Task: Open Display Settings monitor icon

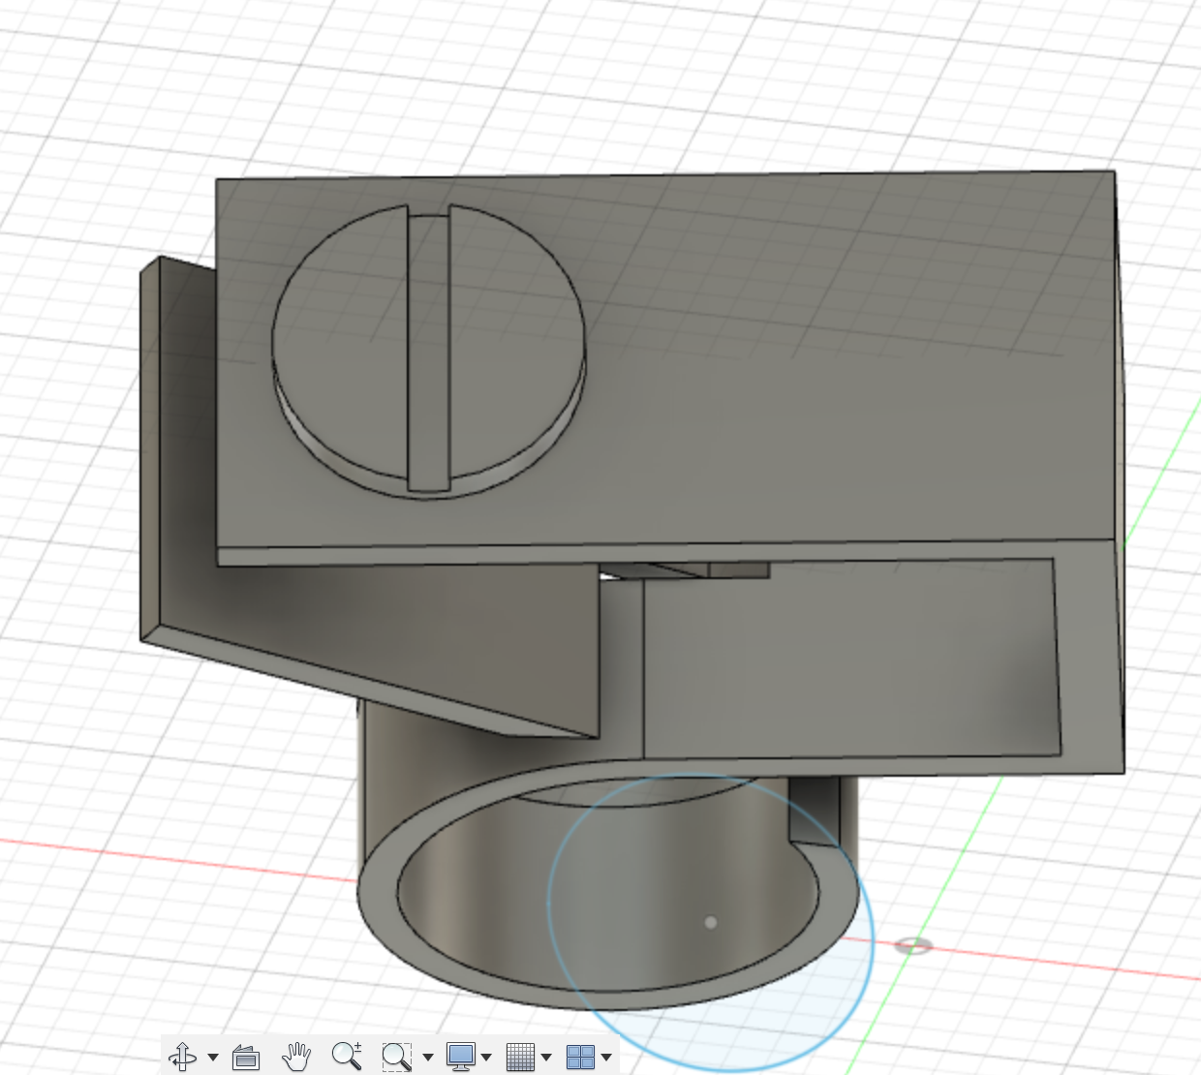Action: tap(460, 1057)
